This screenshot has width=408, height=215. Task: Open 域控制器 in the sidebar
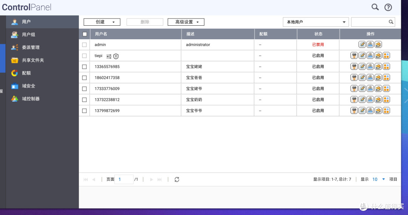pos(42,99)
